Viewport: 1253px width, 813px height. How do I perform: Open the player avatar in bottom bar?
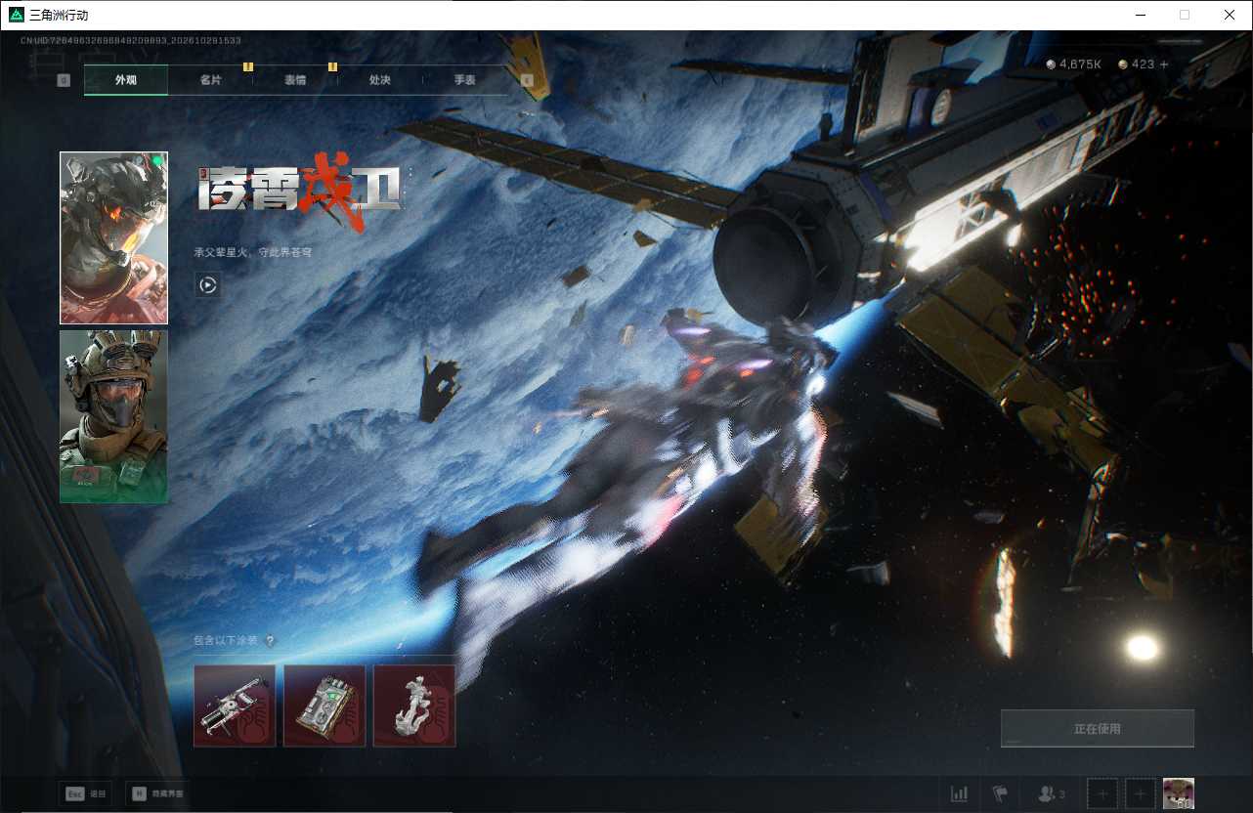pyautogui.click(x=1179, y=793)
